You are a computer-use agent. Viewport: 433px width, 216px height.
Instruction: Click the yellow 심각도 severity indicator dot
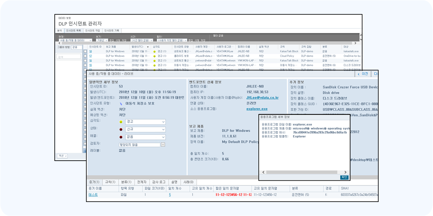[x=121, y=122]
